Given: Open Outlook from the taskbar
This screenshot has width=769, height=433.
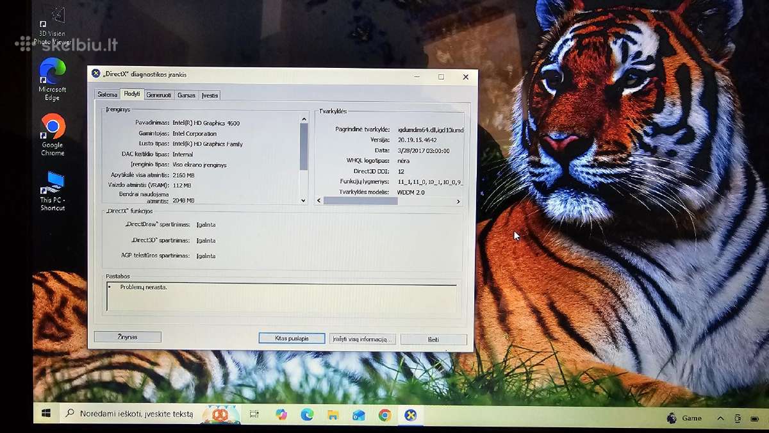Looking at the screenshot, I should pyautogui.click(x=359, y=415).
